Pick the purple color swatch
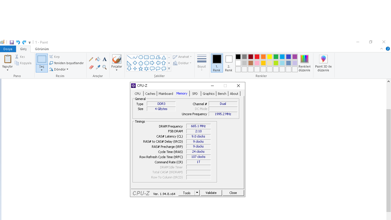Image resolution: width=391 pixels, height=220 pixels. tap(295, 57)
